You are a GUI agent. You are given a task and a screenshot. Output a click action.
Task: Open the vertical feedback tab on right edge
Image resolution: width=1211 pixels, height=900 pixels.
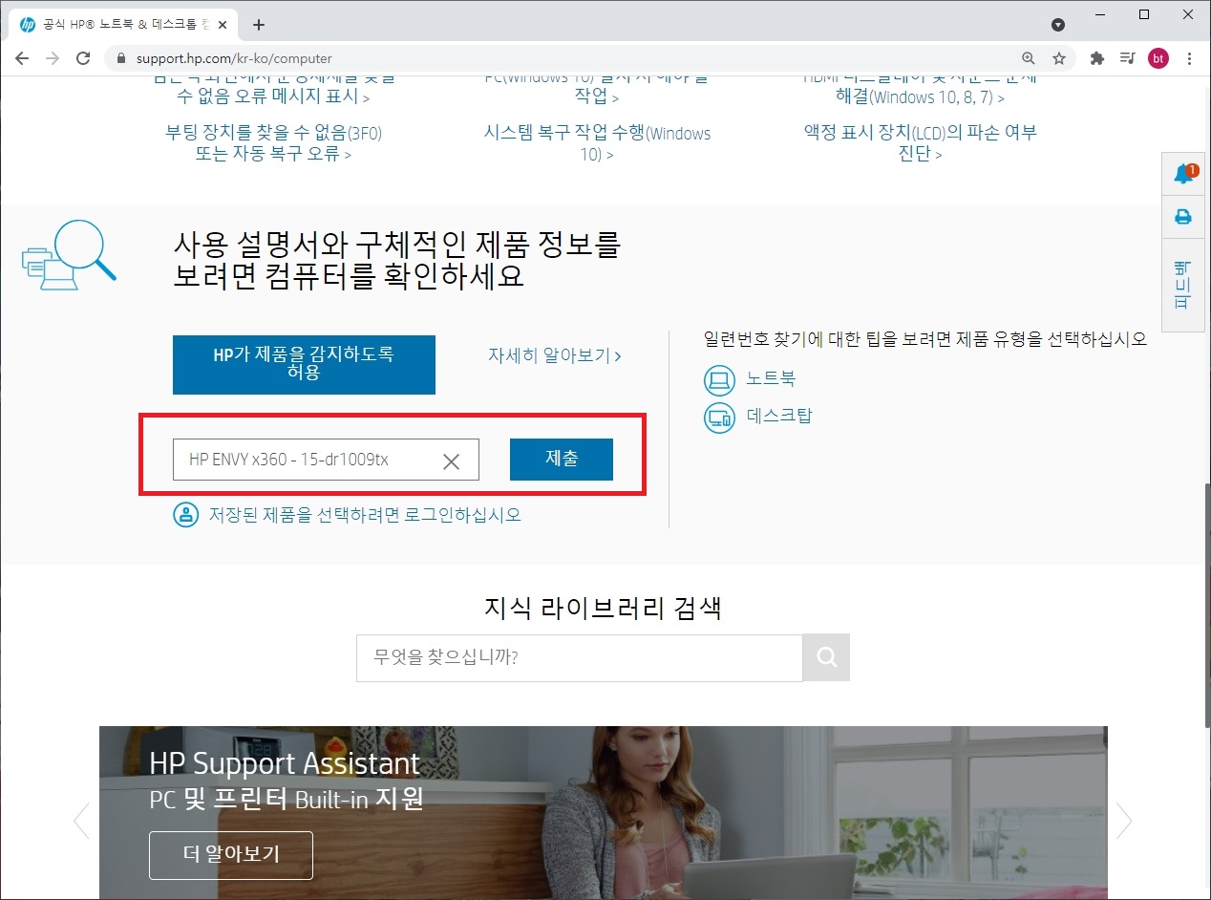(x=1183, y=286)
